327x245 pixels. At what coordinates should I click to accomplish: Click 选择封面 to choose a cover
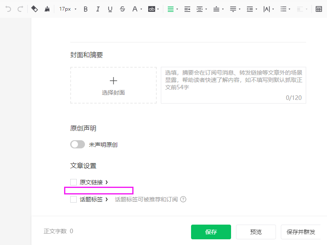(x=113, y=85)
